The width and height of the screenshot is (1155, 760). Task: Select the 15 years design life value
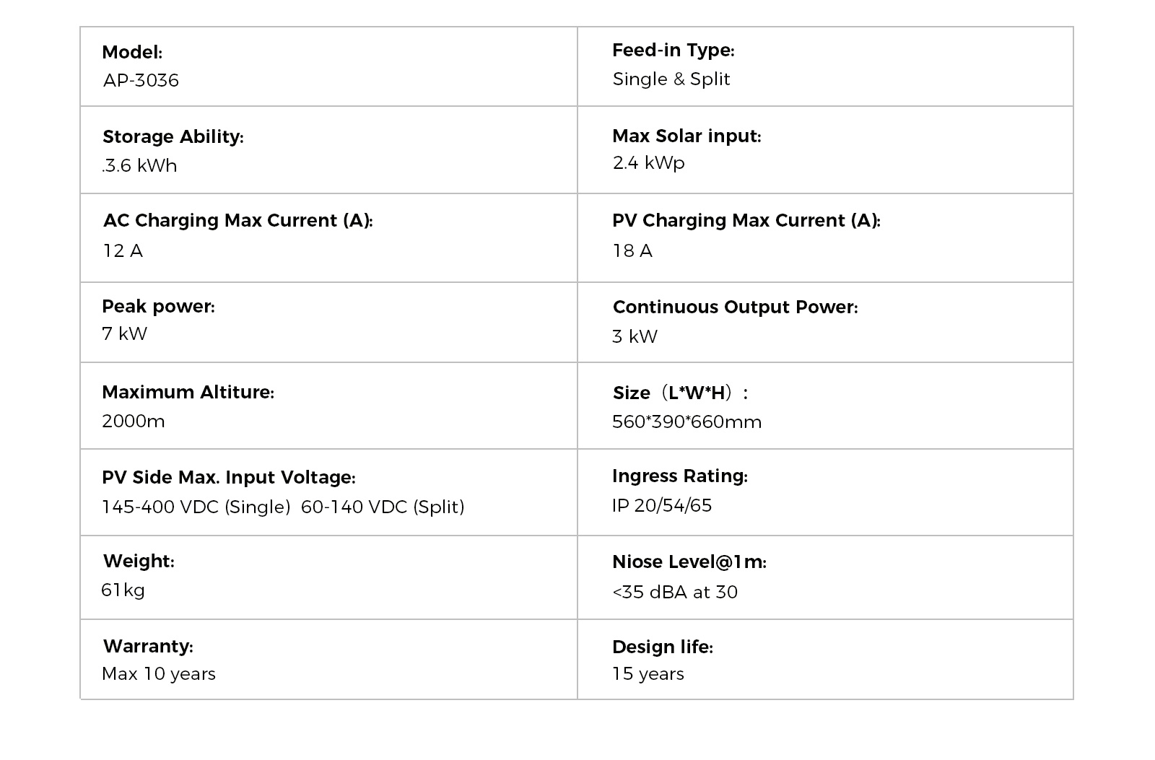click(648, 674)
